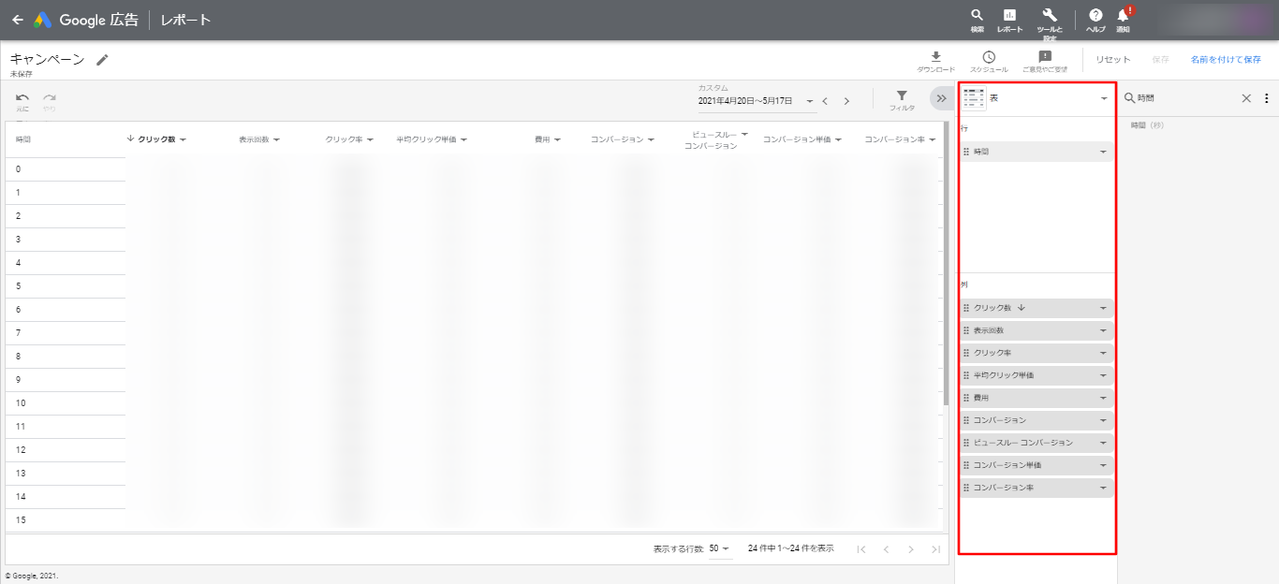
Task: Go to next results page
Action: (x=911, y=549)
